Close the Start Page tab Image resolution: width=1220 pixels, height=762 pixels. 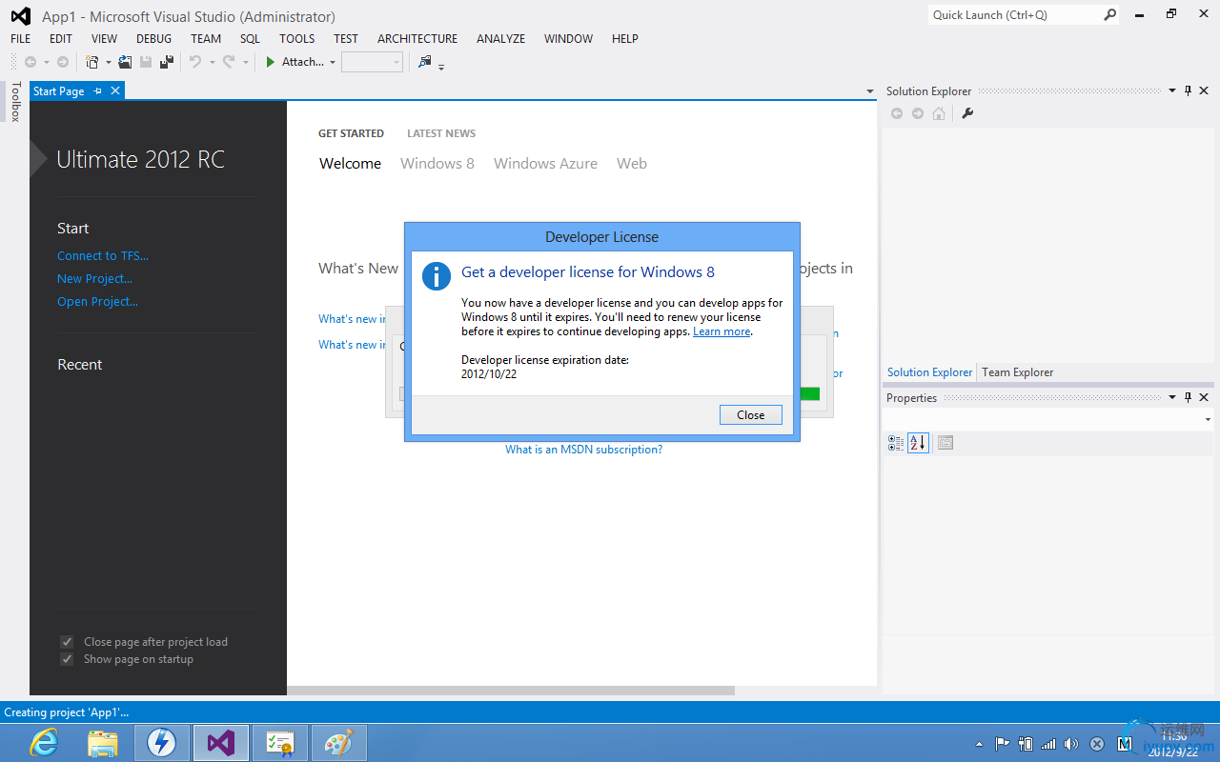[x=115, y=90]
